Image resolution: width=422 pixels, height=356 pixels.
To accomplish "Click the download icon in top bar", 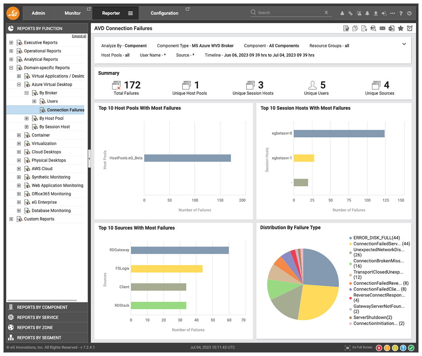I will click(376, 13).
